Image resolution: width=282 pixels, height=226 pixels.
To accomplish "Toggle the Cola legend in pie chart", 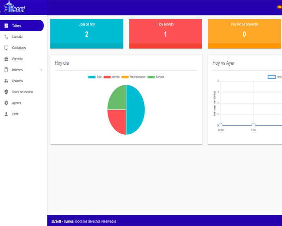I will [92, 77].
